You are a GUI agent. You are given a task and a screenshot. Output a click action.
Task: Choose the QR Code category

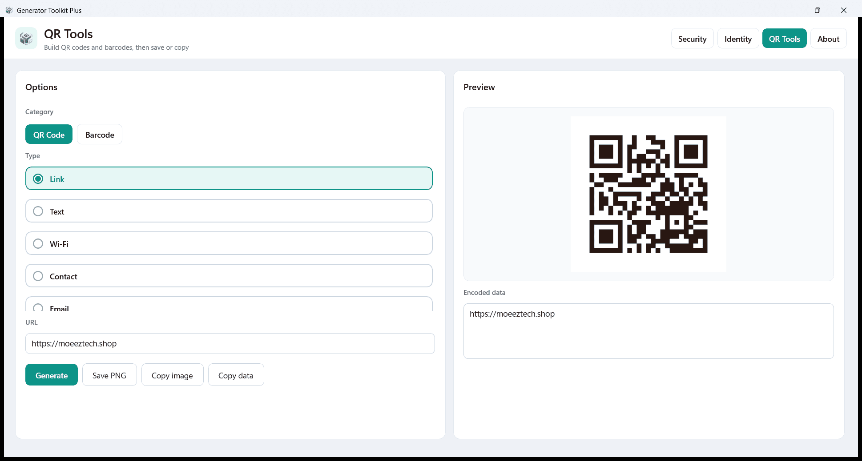(x=49, y=135)
